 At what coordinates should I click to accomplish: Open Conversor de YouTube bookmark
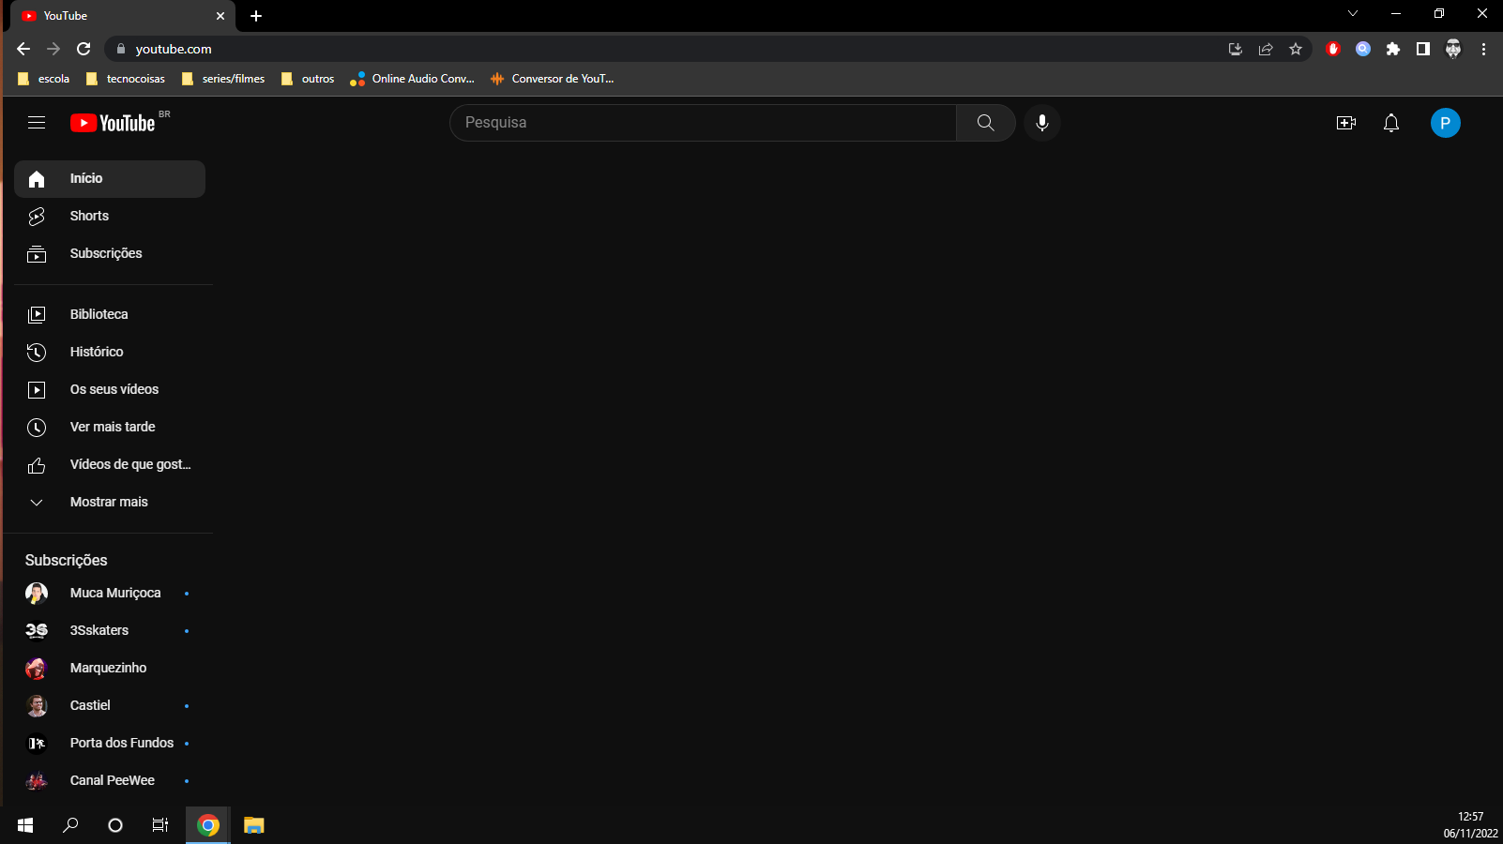pos(553,79)
